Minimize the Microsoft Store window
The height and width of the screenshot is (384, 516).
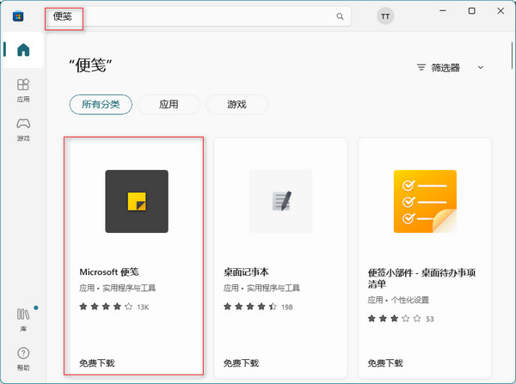[443, 11]
